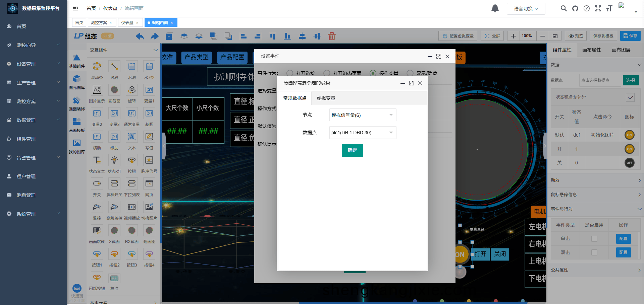Click the 点击选择数据点 input field
644x305 pixels.
coord(599,80)
